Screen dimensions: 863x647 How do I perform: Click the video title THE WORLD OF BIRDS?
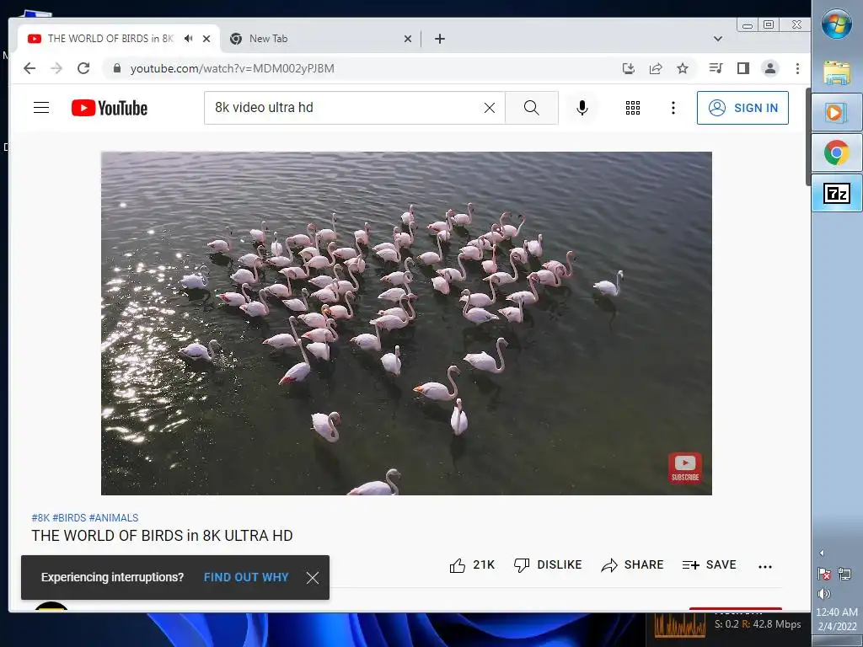point(162,535)
